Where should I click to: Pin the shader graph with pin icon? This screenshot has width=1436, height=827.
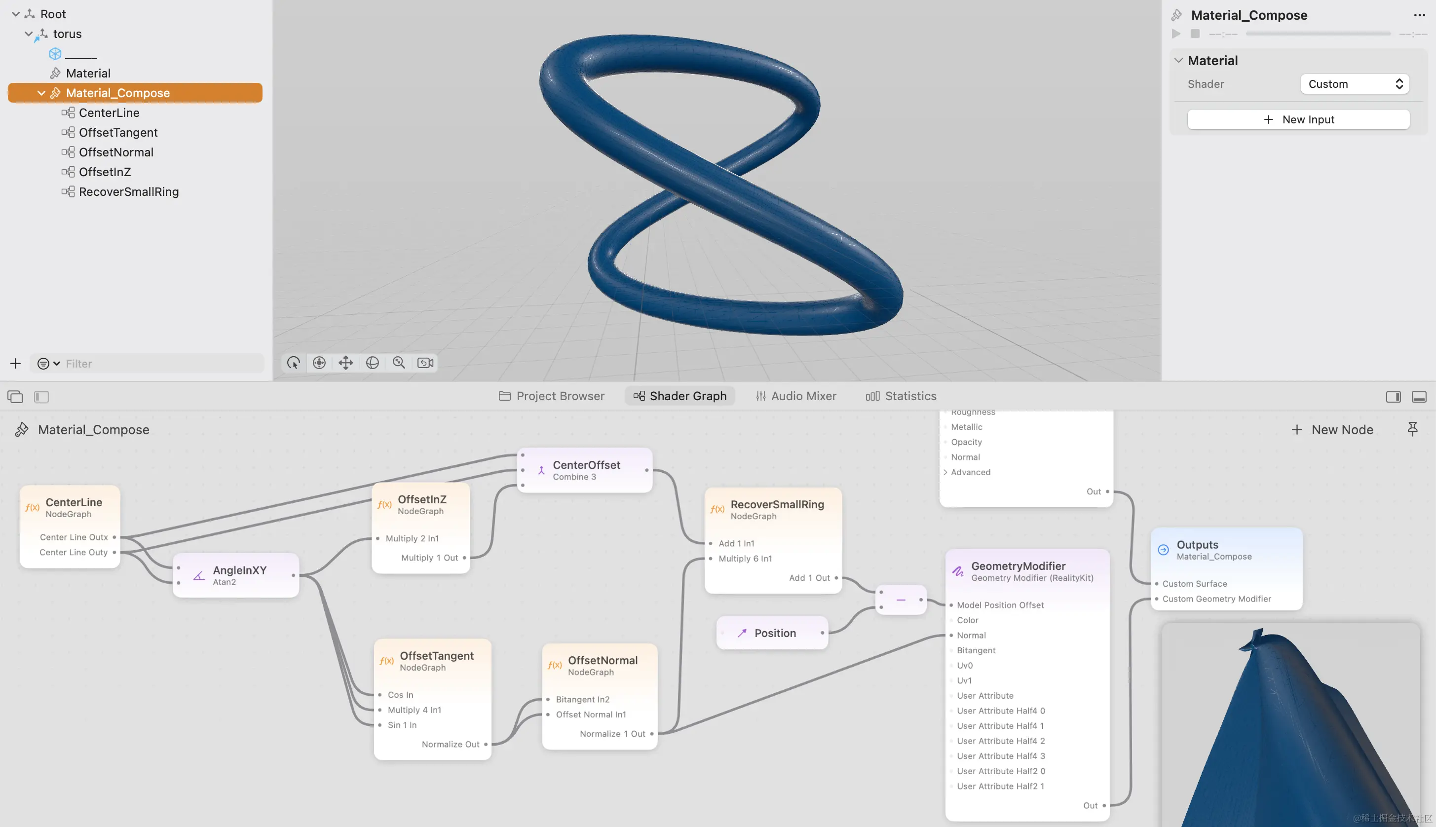tap(1412, 429)
